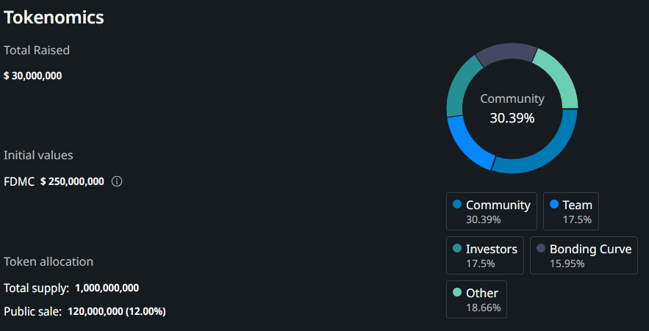Click the Other legend mint dot
649x331 pixels.
(x=457, y=293)
